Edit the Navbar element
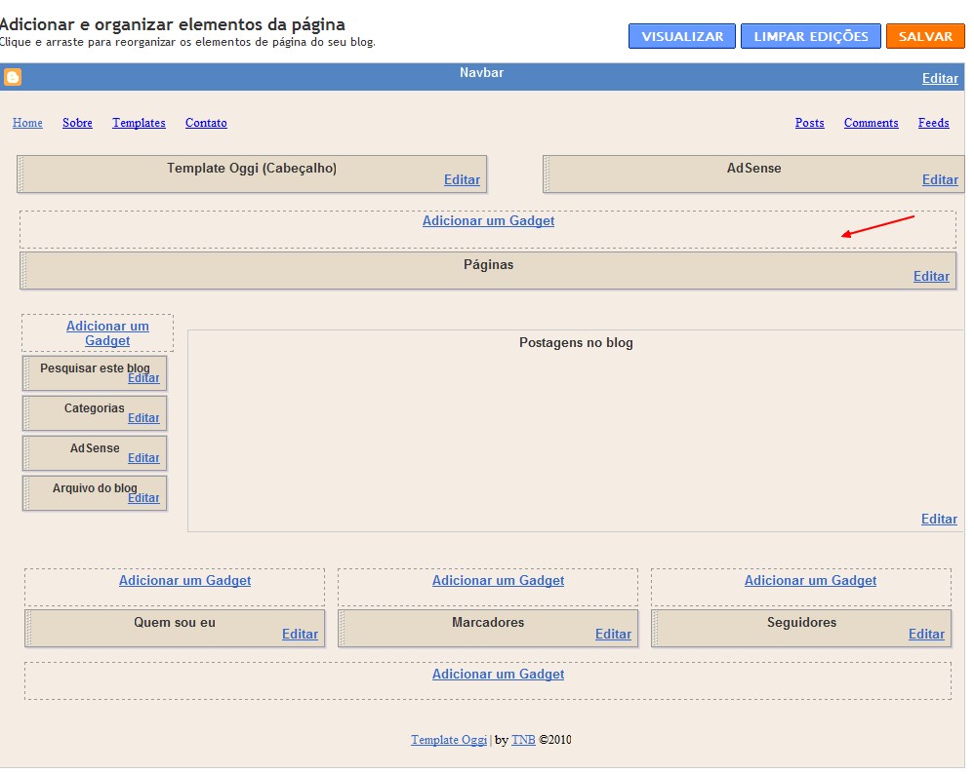This screenshot has height=774, width=974. tap(939, 78)
